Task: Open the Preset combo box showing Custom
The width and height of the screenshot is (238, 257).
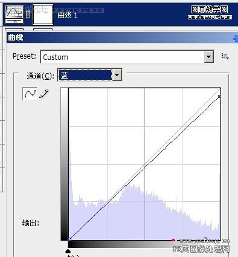Action: point(127,57)
